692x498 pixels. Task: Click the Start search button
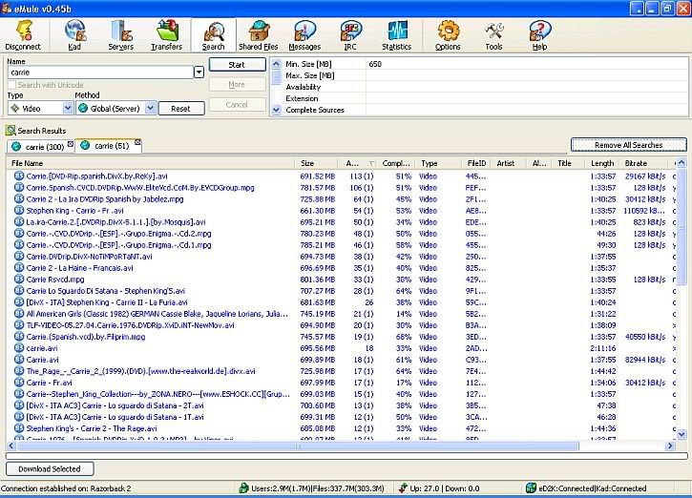[x=237, y=65]
